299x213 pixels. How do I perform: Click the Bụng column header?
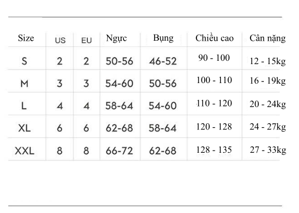[x=163, y=38]
